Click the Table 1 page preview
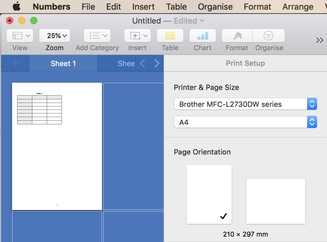Image resolution: width=327 pixels, height=242 pixels. (57, 146)
